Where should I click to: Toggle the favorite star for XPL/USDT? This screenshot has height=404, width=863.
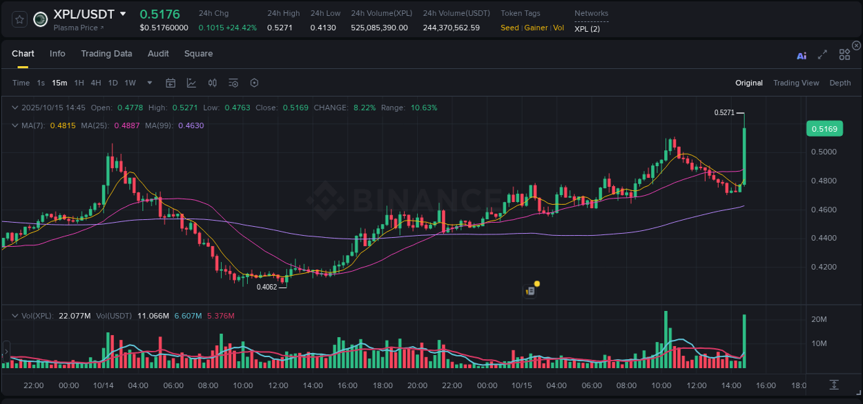tap(19, 19)
